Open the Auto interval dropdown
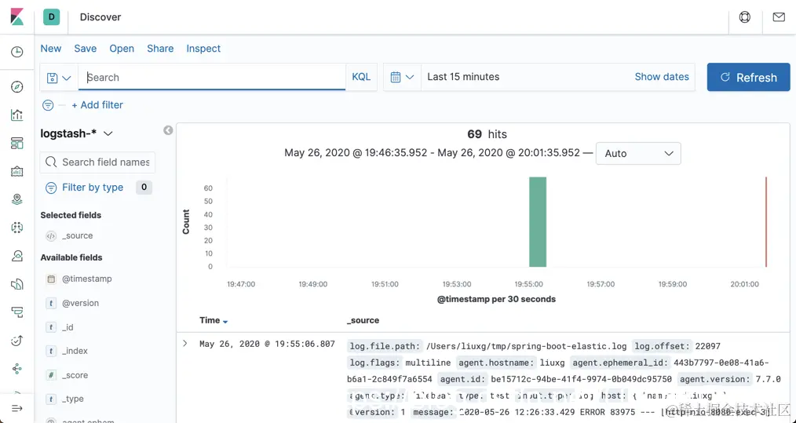The height and width of the screenshot is (423, 796). point(638,153)
